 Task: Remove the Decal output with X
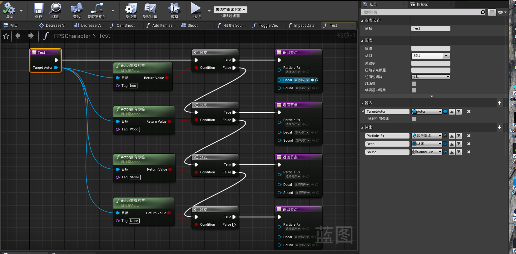(469, 144)
